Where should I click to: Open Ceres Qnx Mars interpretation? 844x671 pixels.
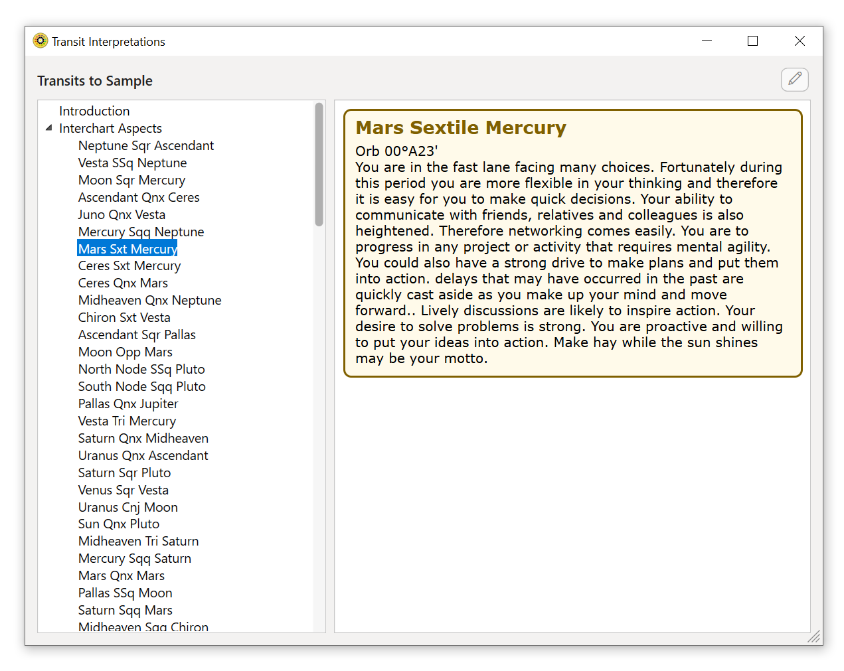pos(123,283)
